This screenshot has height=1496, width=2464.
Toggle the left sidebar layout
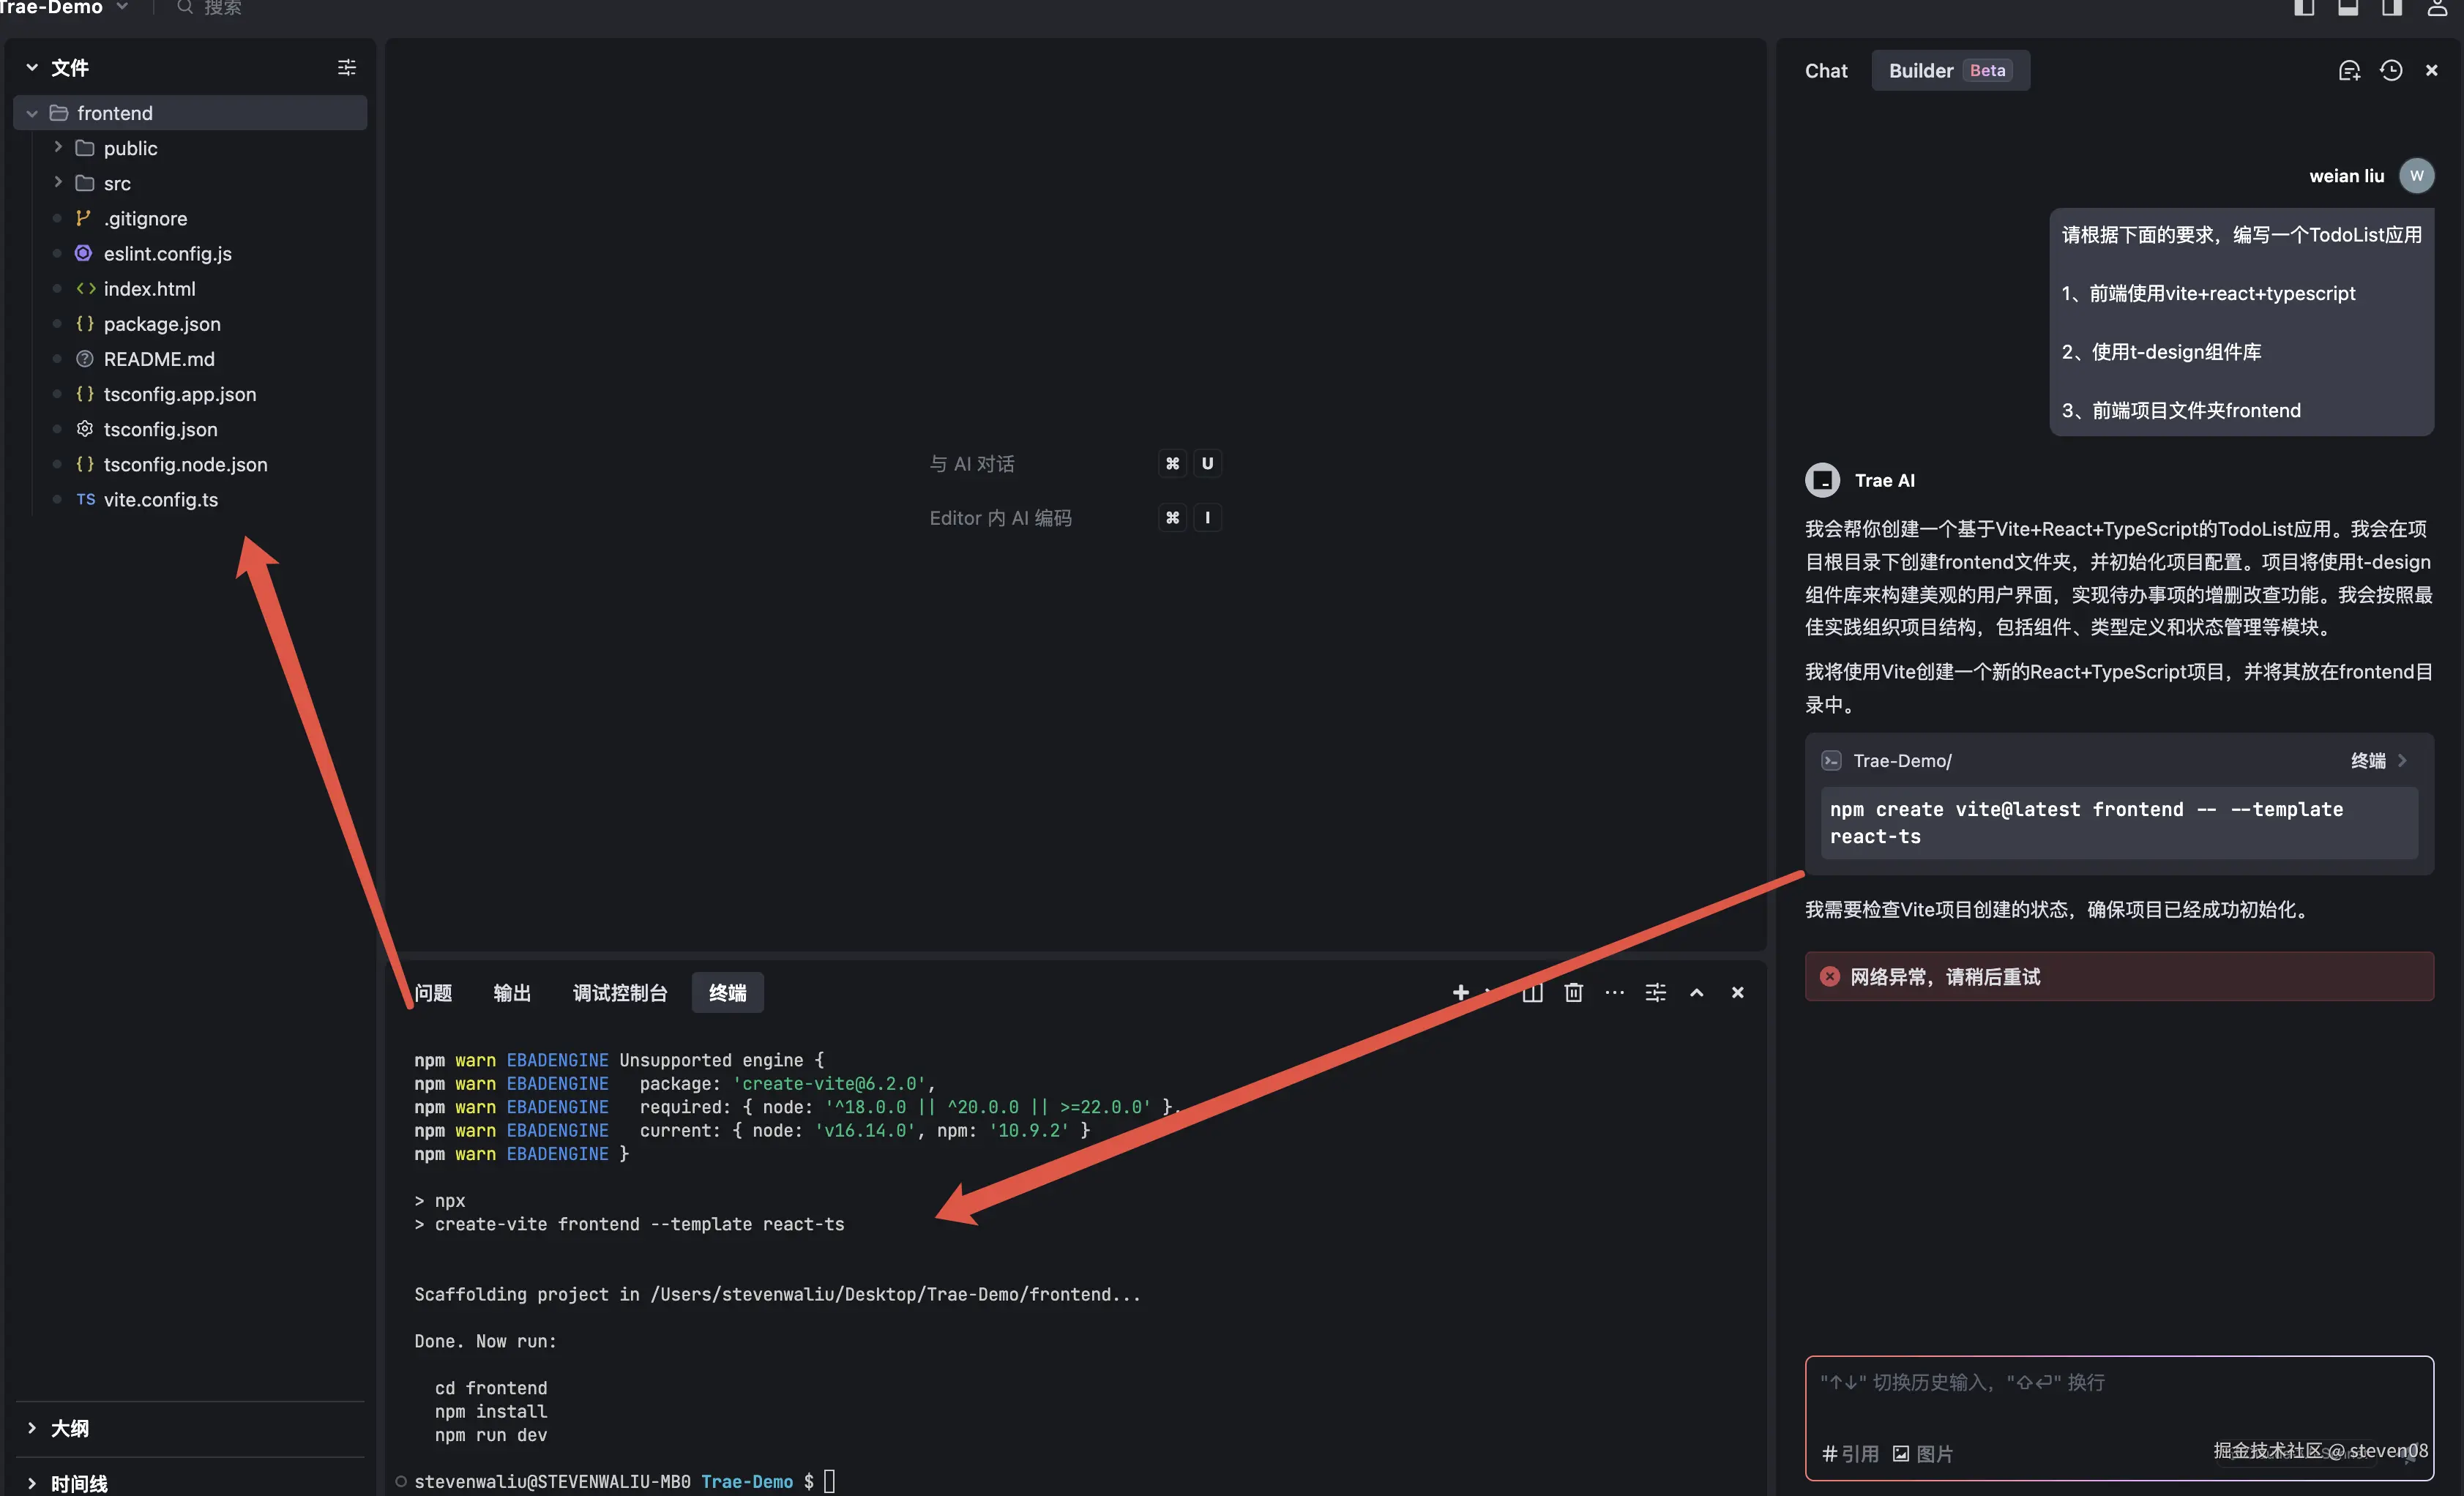coord(2304,8)
